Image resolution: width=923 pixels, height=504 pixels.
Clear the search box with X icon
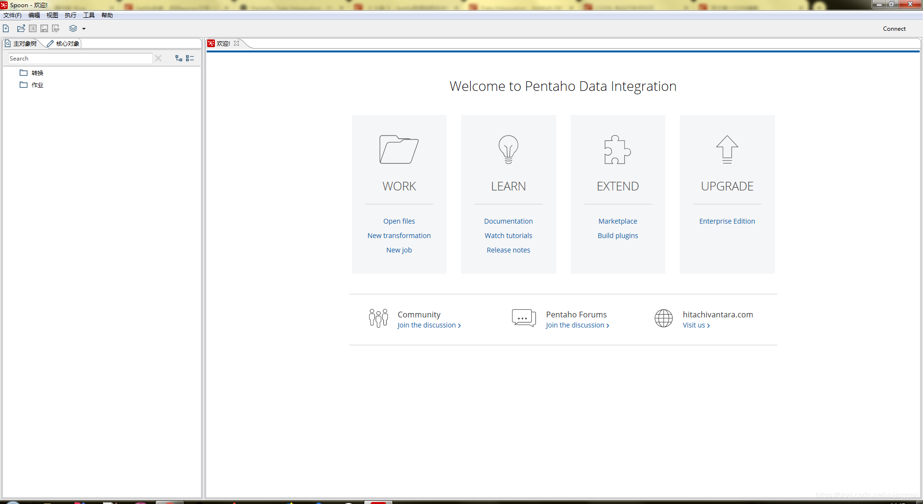(x=158, y=58)
